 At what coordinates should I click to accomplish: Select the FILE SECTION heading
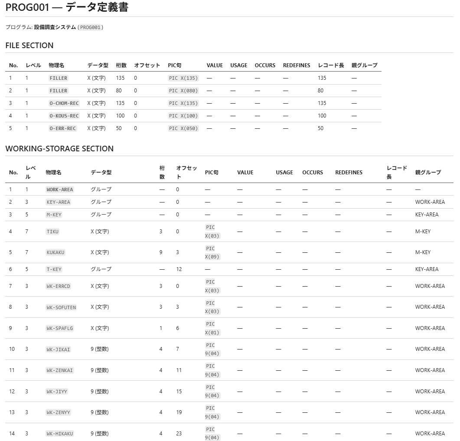click(29, 46)
